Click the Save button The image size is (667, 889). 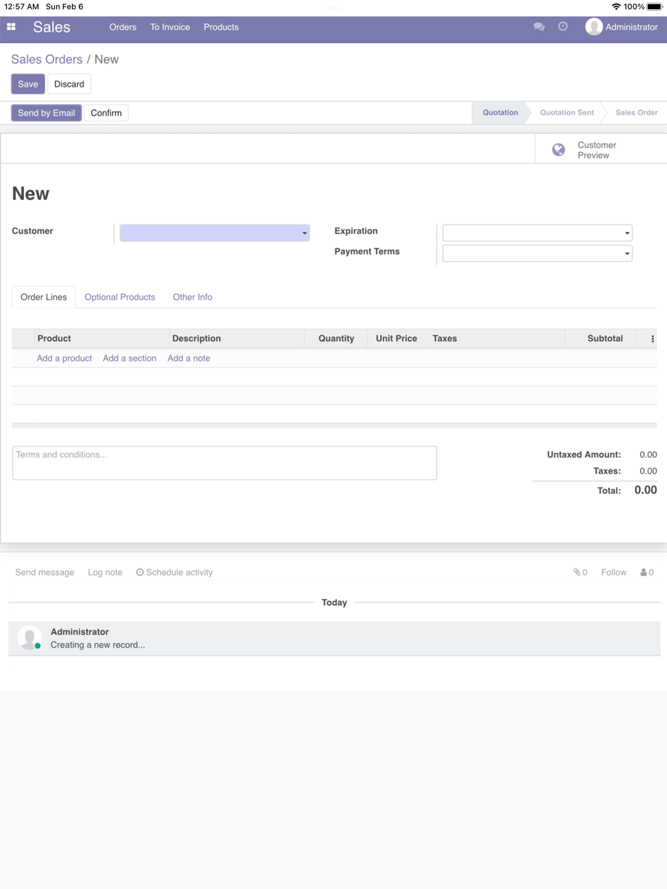coord(28,84)
